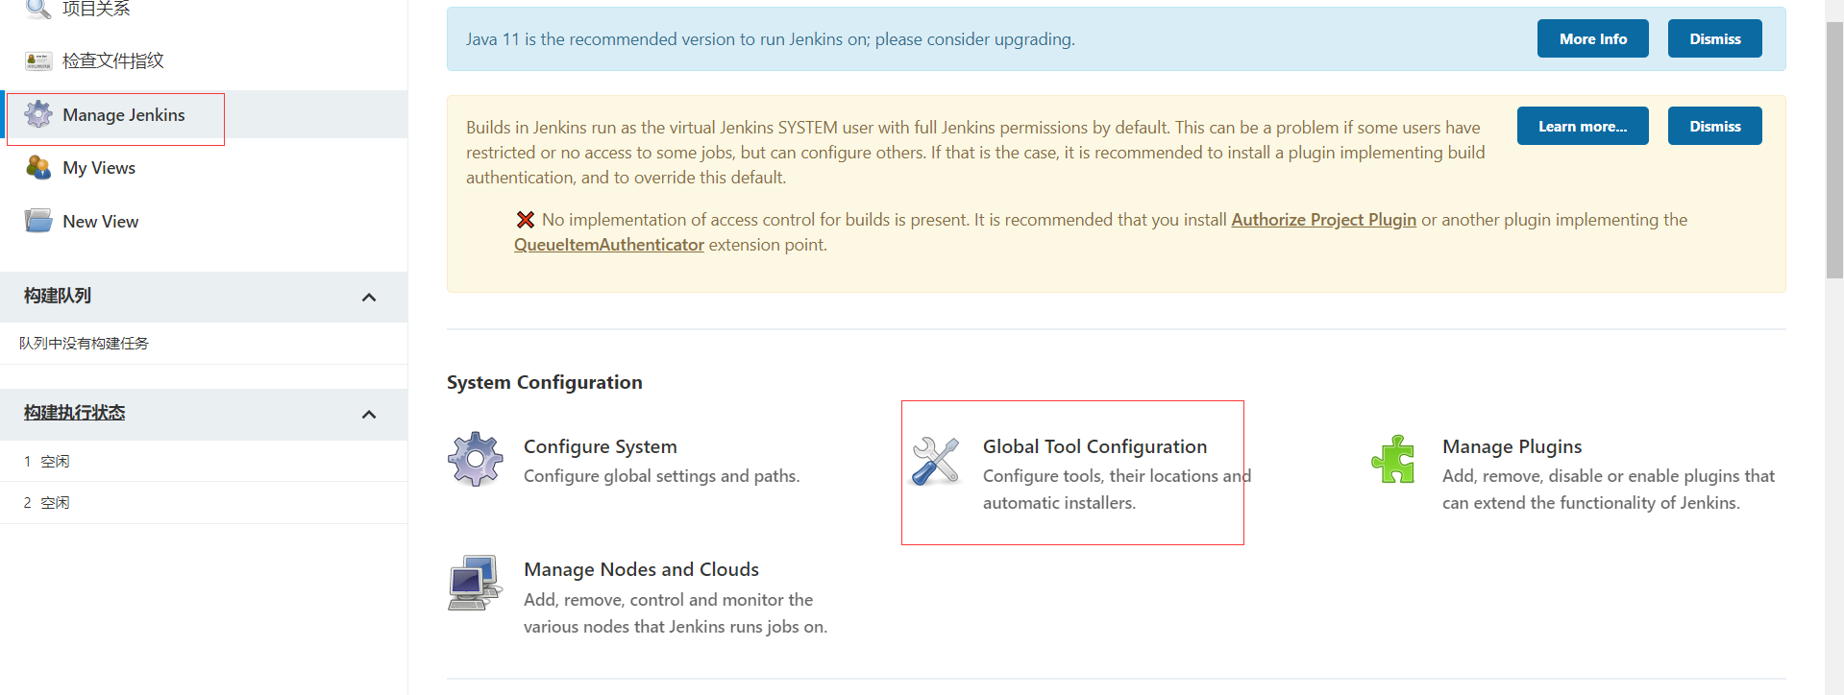Dismiss the Java 11 recommendation notice
The height and width of the screenshot is (695, 1844).
coord(1714,38)
